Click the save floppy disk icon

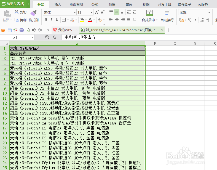[x=10, y=30]
